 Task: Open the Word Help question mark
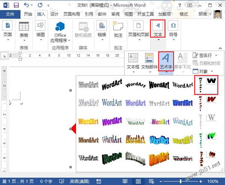point(180,6)
